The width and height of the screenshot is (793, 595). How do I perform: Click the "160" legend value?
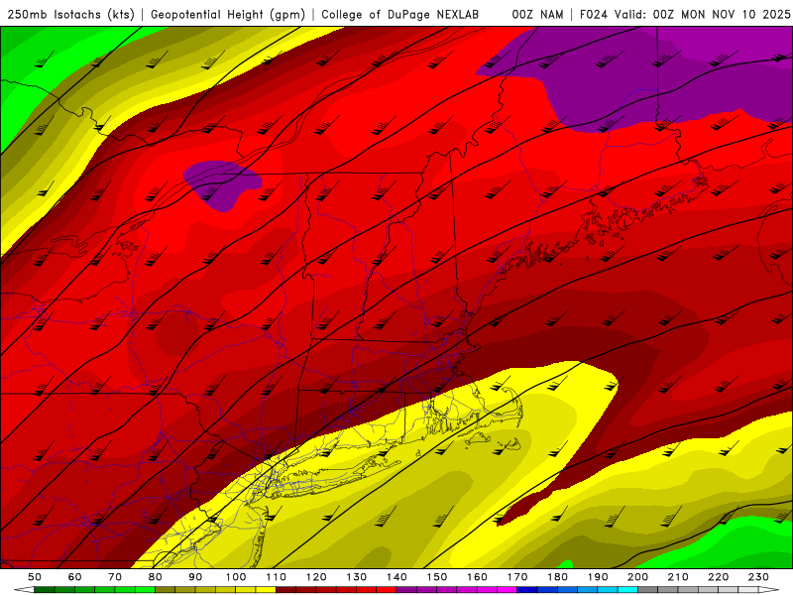coord(477,577)
